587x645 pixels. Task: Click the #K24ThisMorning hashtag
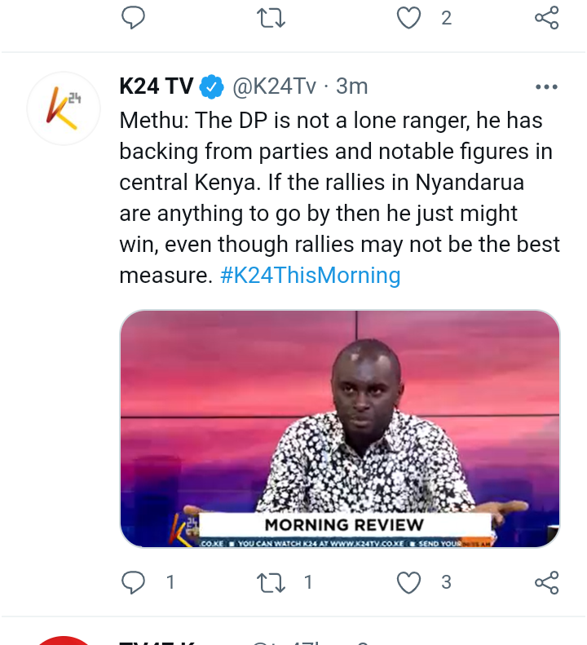point(310,275)
